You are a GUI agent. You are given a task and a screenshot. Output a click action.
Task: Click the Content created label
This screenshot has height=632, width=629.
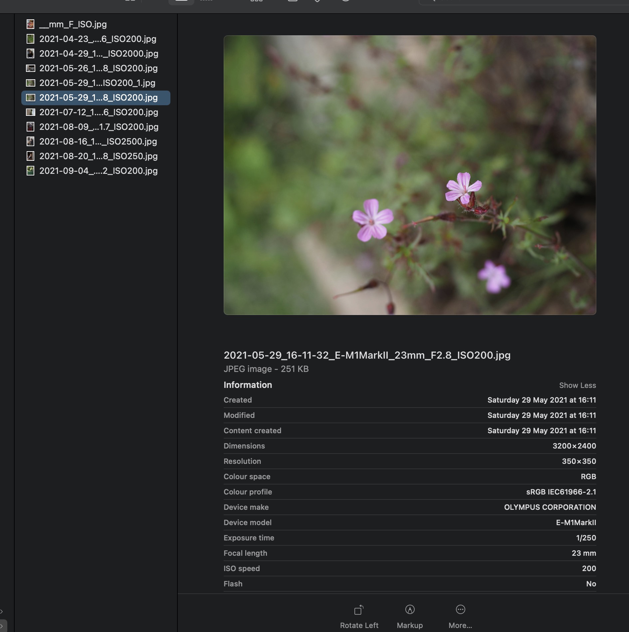click(x=252, y=431)
